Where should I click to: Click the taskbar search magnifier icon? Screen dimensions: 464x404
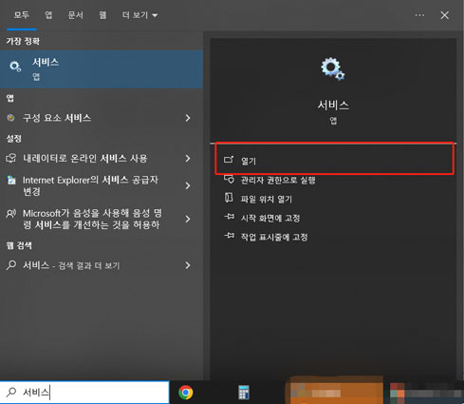[11, 393]
